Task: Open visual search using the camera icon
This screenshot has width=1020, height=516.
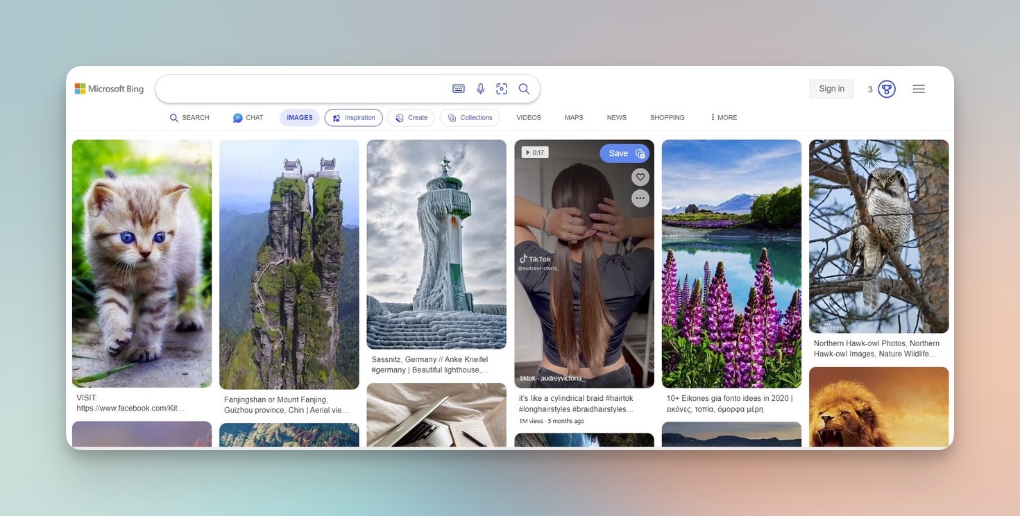Action: tap(502, 88)
